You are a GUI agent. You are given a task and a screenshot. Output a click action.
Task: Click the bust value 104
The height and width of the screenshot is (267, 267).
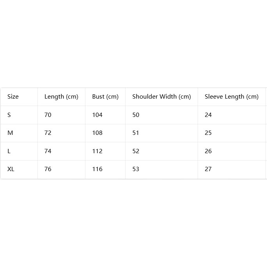pos(97,115)
